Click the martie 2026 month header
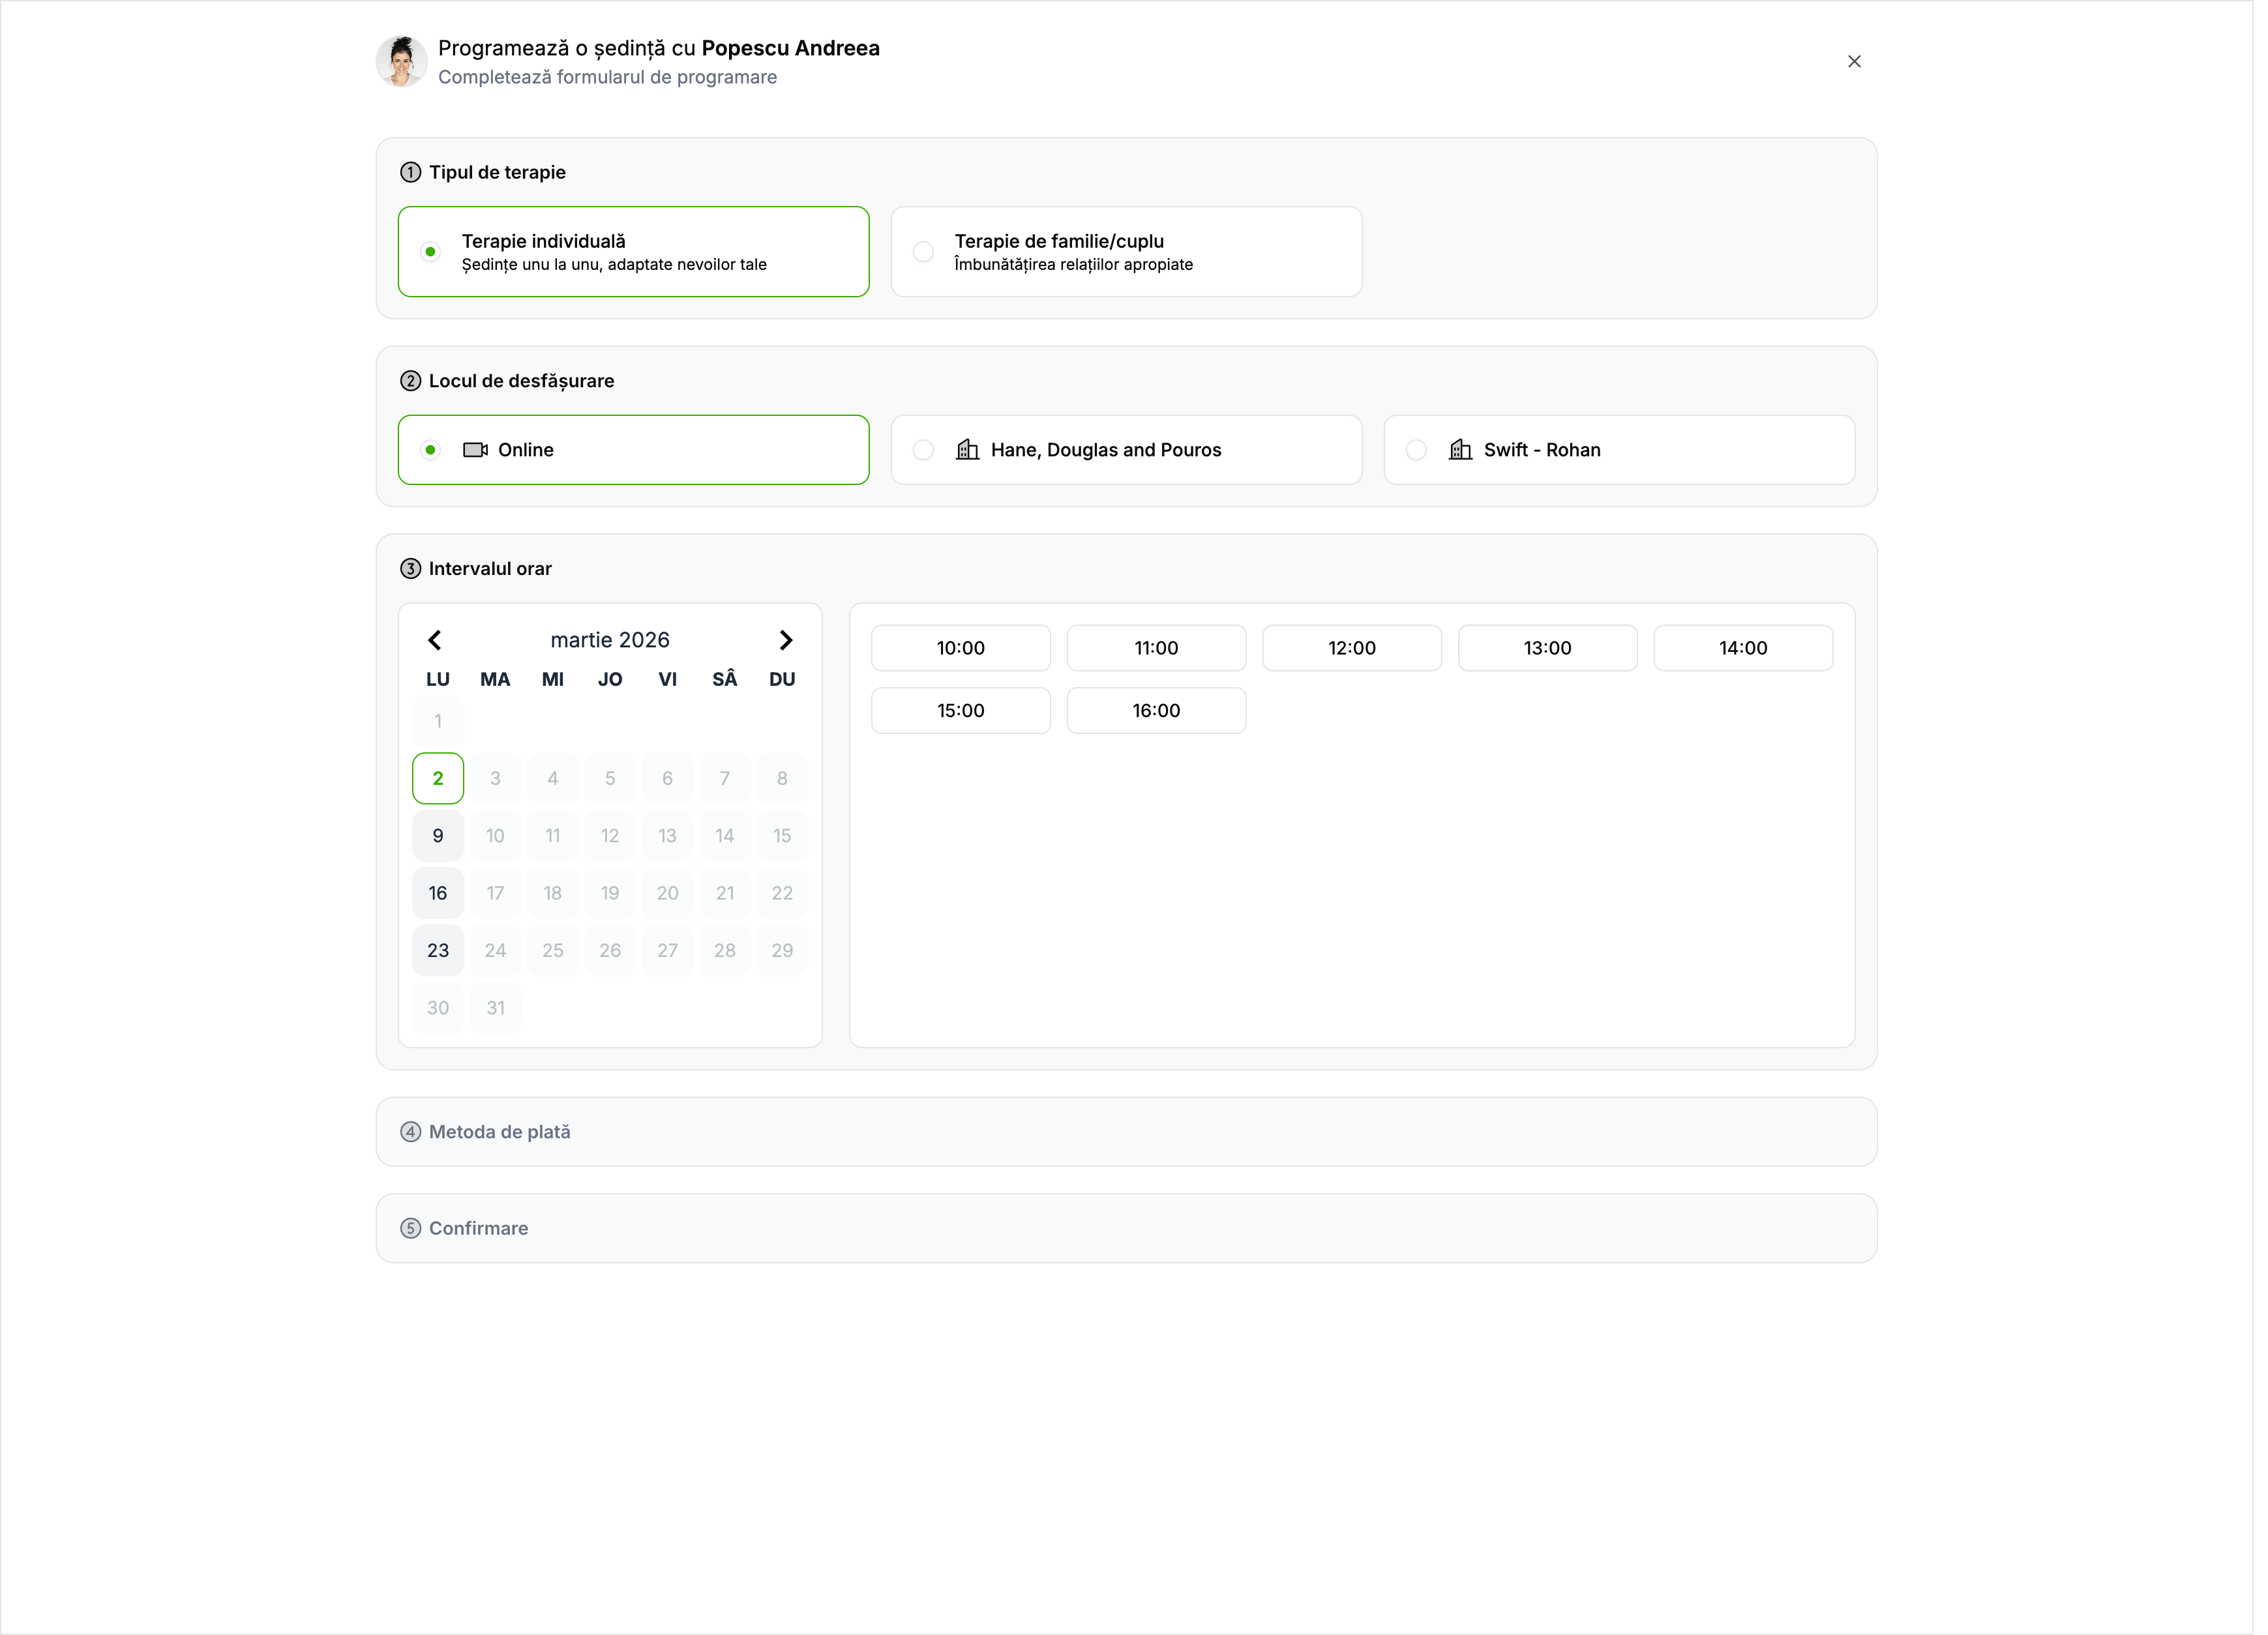This screenshot has height=1635, width=2268. [609, 640]
